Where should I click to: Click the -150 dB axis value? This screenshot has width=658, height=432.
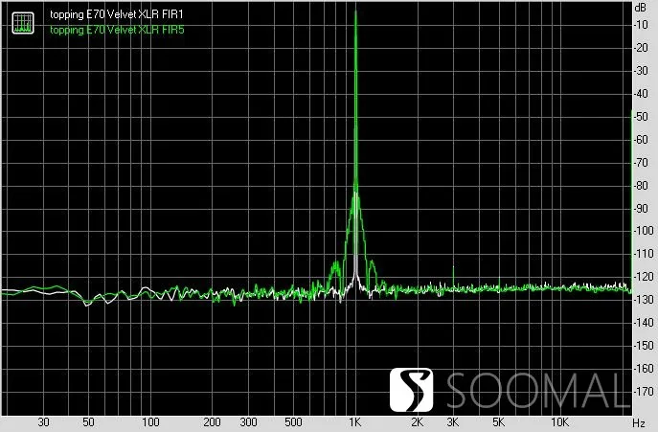(x=644, y=346)
